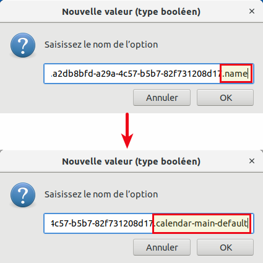Click Annuler in the lower dialog
This screenshot has height=263, width=263.
(x=162, y=248)
